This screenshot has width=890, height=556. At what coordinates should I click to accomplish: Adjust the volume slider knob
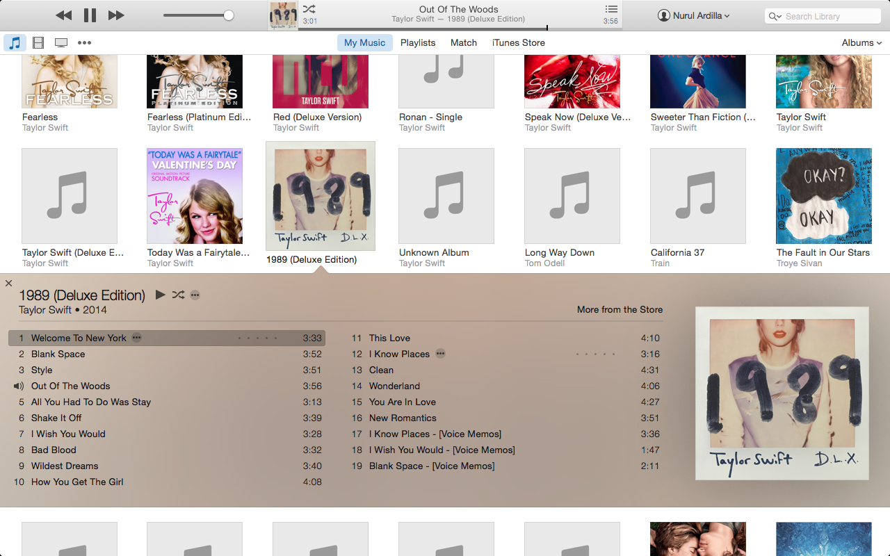coord(228,15)
